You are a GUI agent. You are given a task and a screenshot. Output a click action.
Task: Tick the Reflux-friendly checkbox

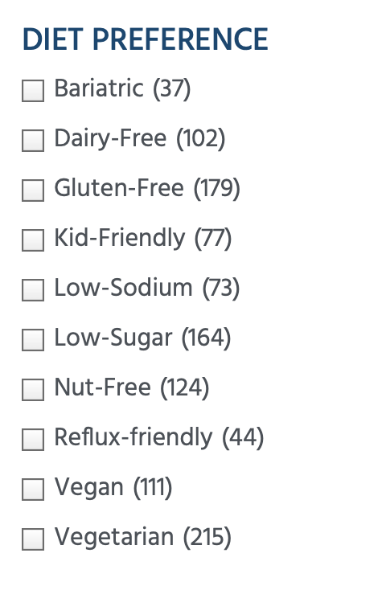click(x=33, y=440)
